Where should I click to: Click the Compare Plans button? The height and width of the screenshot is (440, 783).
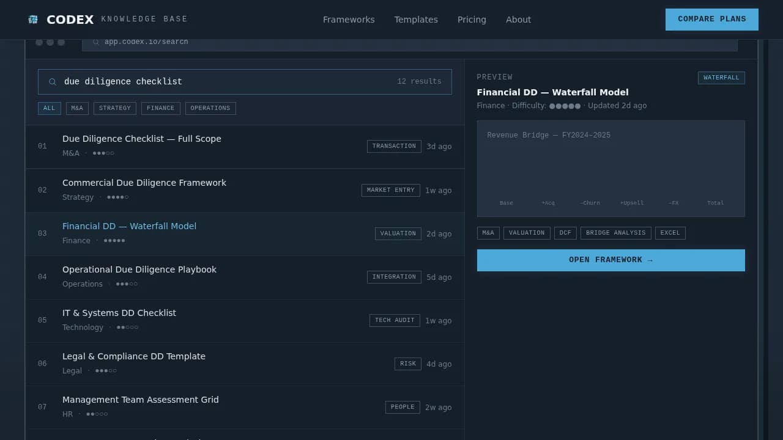712,20
